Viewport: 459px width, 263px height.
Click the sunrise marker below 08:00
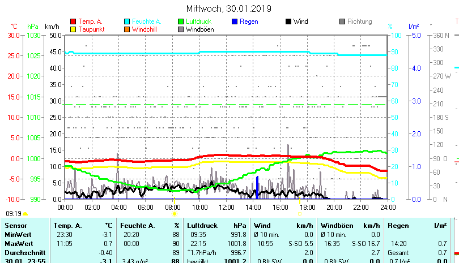(x=175, y=214)
